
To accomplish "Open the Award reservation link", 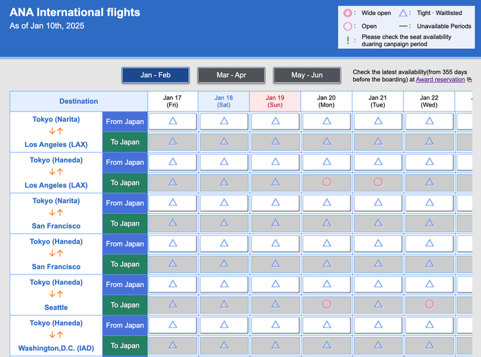I will [x=440, y=80].
